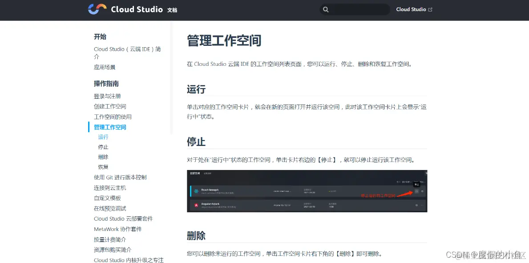Viewport: 529px width, 263px height.
Task: Select "工作空间的使用" in the sidebar
Action: click(x=113, y=117)
